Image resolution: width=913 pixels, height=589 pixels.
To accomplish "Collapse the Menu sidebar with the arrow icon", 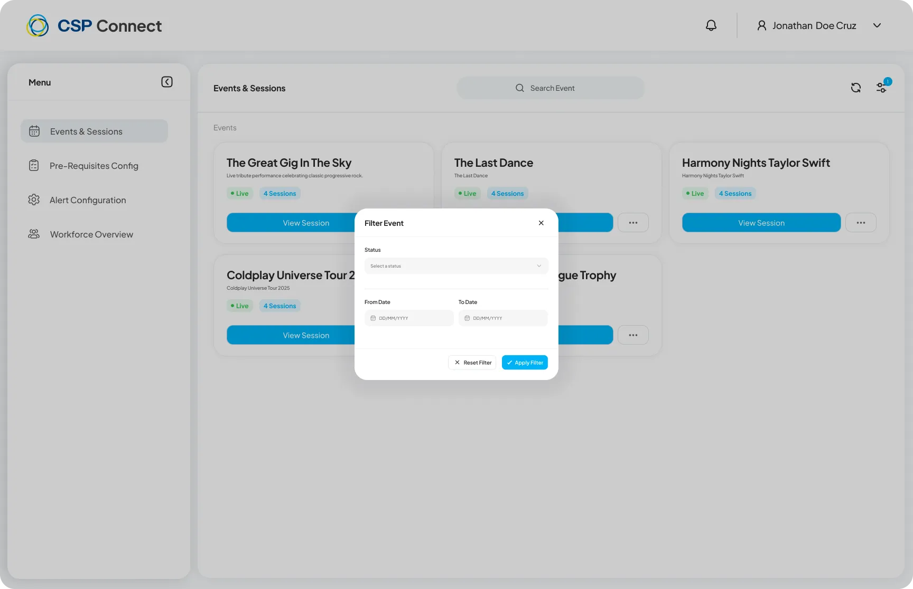I will click(x=167, y=82).
